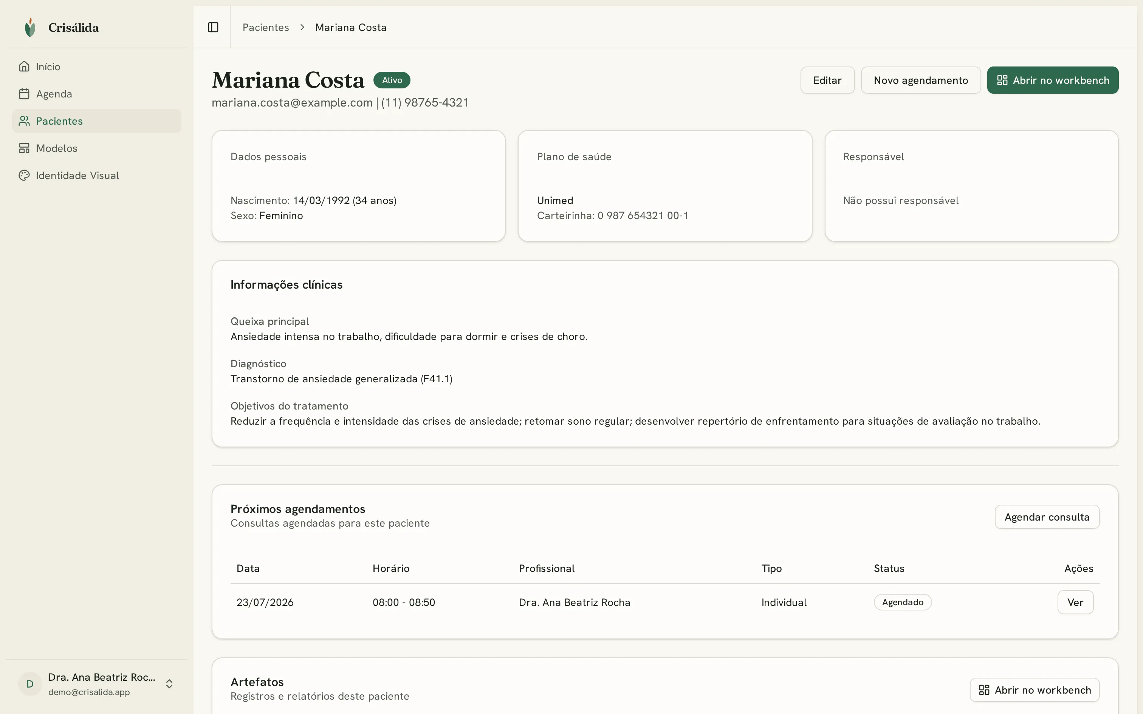Screen dimensions: 1143x714
Task: Click the Profissional column header
Action: (x=547, y=569)
